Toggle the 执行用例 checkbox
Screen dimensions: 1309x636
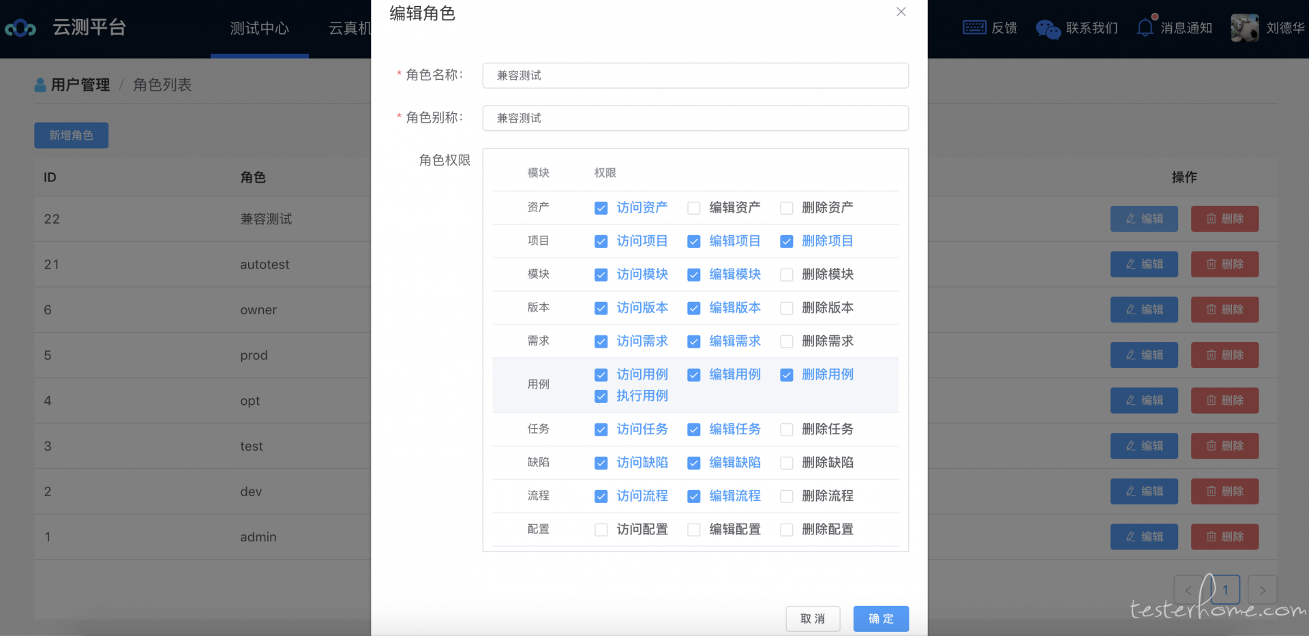pyautogui.click(x=601, y=396)
